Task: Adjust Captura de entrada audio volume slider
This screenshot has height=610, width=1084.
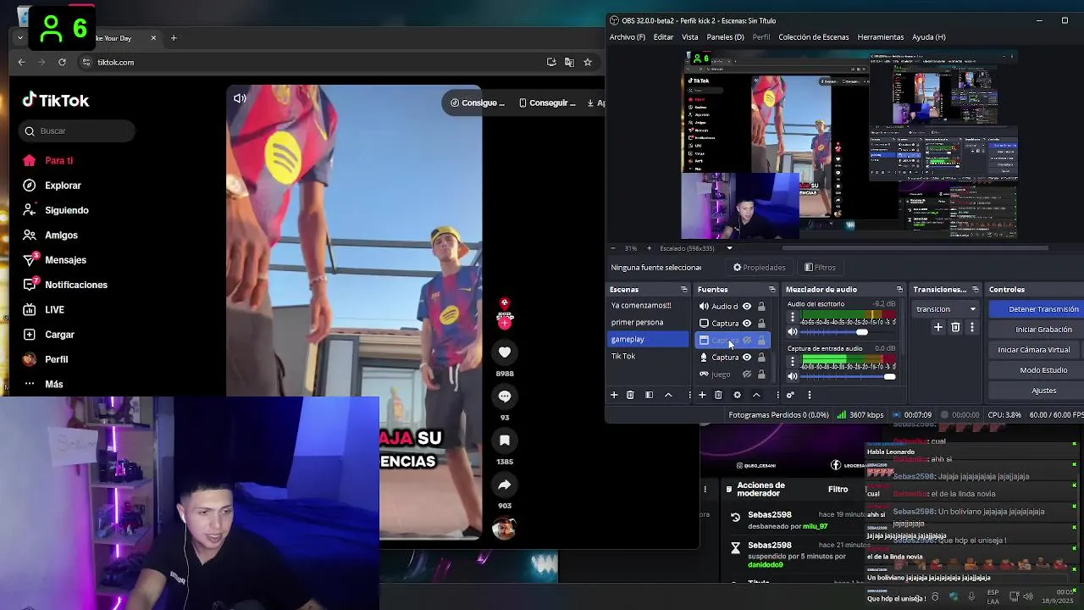Action: click(849, 376)
